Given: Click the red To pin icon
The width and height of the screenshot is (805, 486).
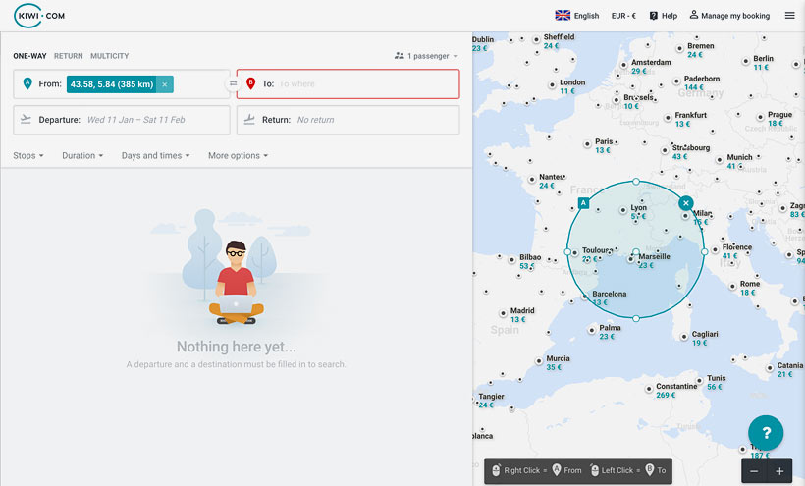Looking at the screenshot, I should (x=250, y=83).
